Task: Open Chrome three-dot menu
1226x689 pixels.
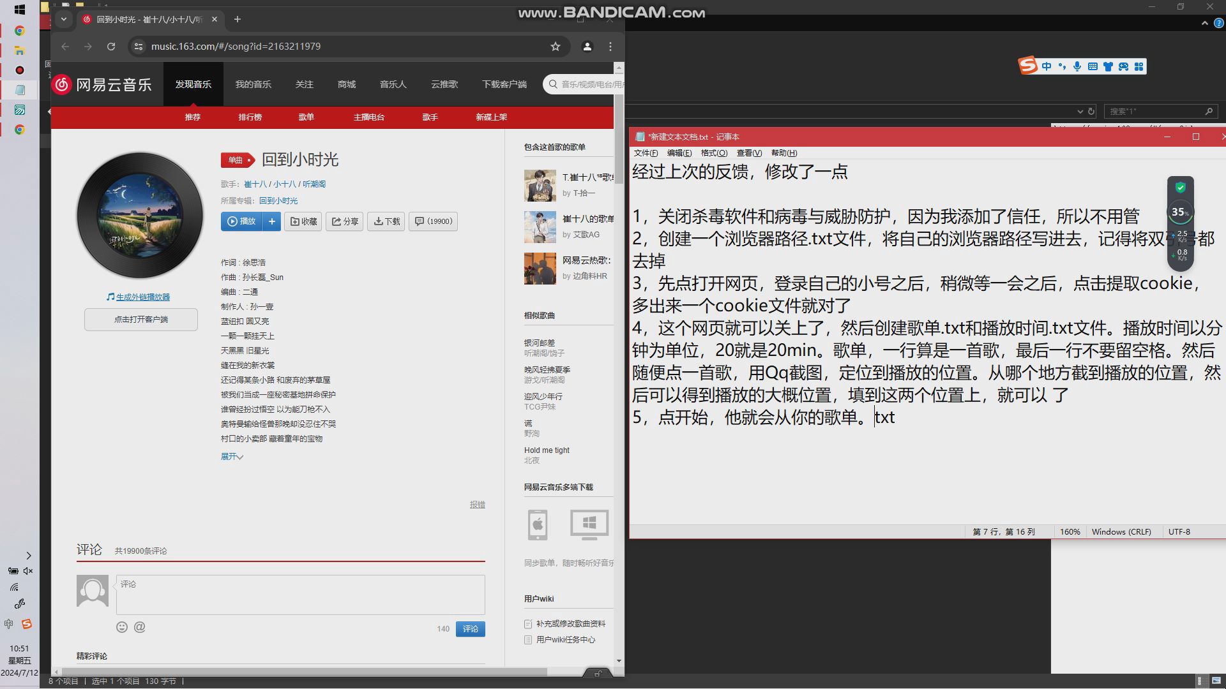Action: pyautogui.click(x=610, y=47)
